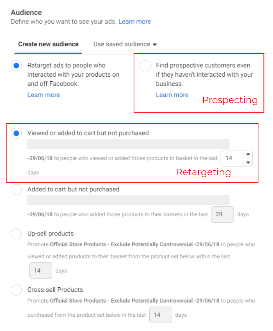Screen dimensions: 273x331
Task: Click product set field under Viewed or added
Action: pos(128,144)
